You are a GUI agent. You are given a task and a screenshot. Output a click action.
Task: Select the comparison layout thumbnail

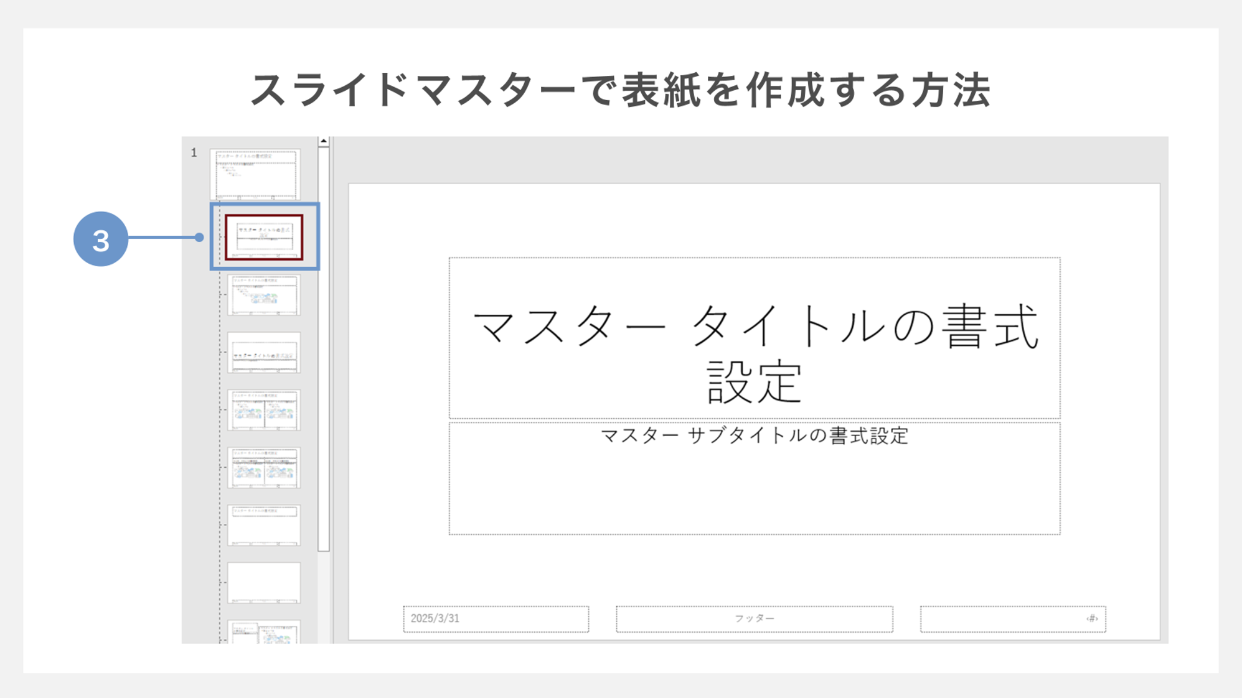point(263,467)
